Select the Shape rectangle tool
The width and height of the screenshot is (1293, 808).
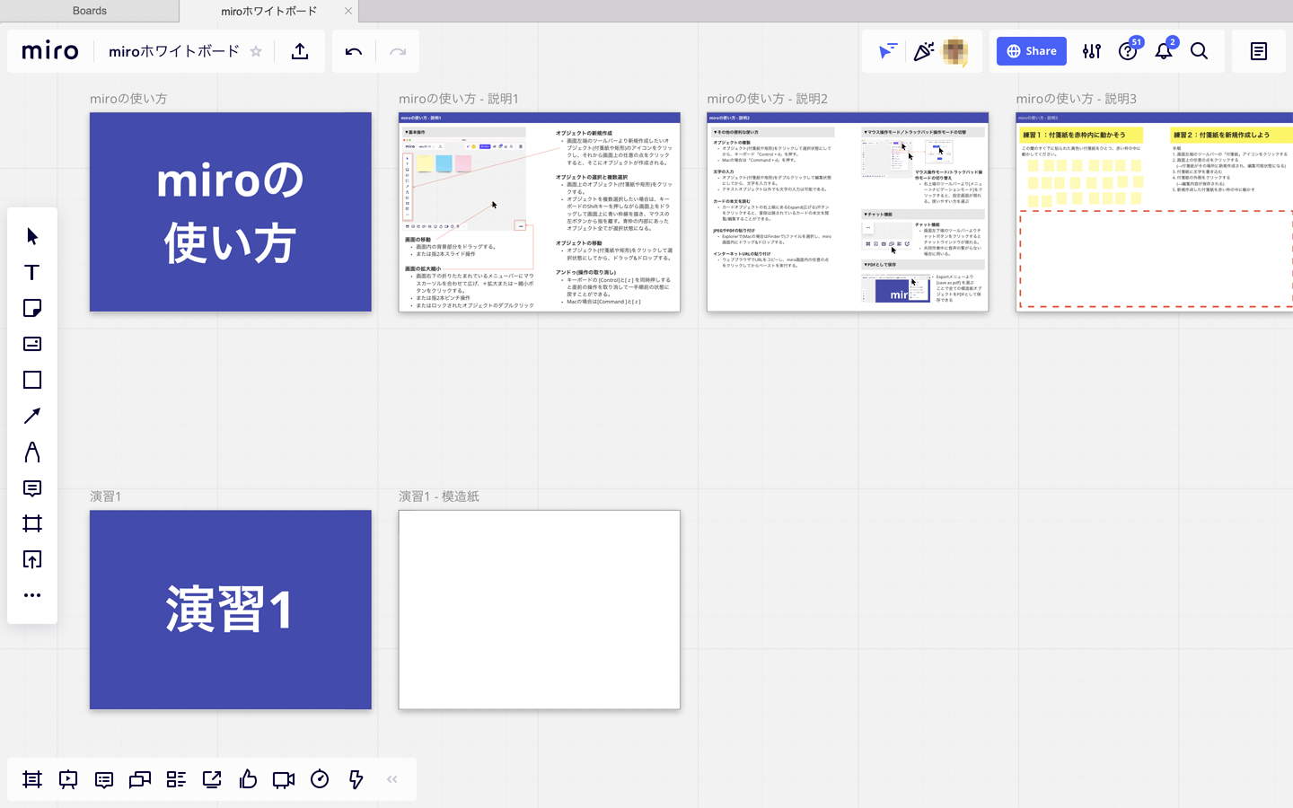pyautogui.click(x=32, y=380)
